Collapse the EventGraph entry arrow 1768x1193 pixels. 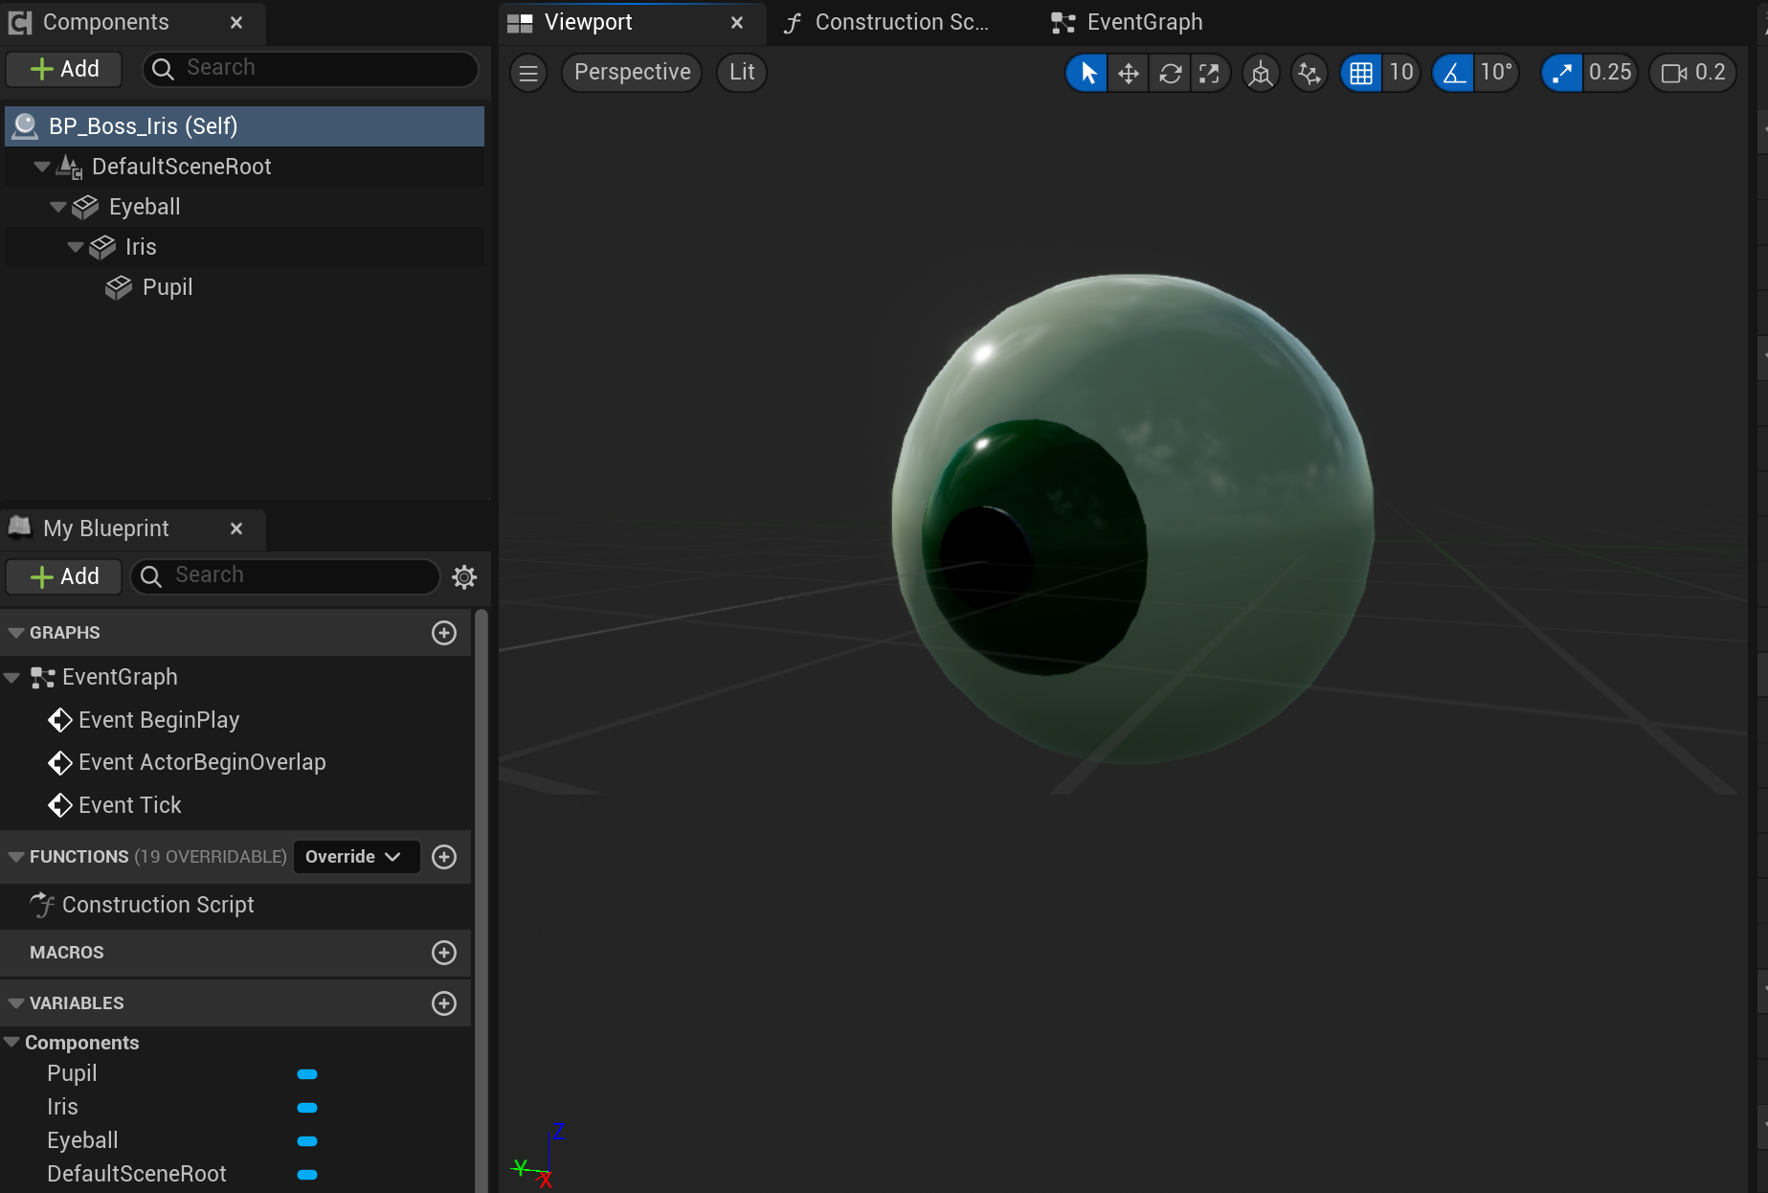11,678
